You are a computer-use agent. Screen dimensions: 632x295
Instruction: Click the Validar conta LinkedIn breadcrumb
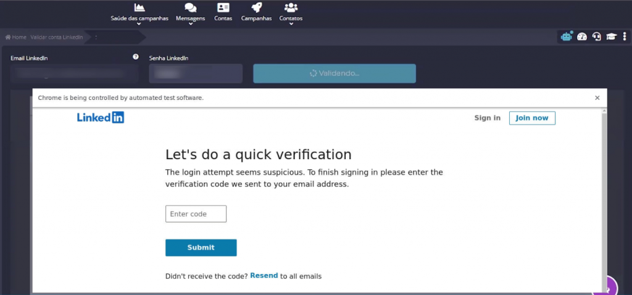(56, 37)
